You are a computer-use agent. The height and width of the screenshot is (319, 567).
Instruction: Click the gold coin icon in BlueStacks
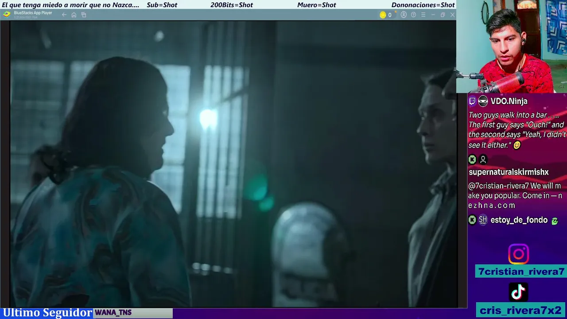[383, 15]
